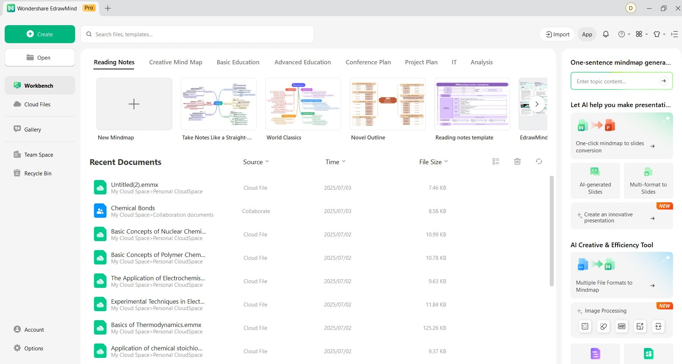
Task: Click the search files and templates field
Action: (x=197, y=34)
